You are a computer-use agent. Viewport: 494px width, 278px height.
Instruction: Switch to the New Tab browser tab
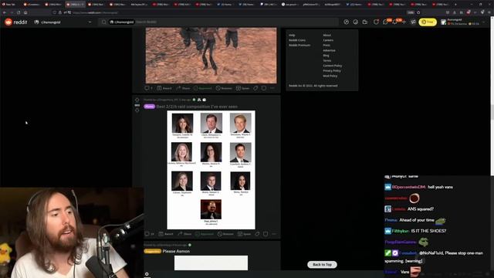[x=10, y=5]
